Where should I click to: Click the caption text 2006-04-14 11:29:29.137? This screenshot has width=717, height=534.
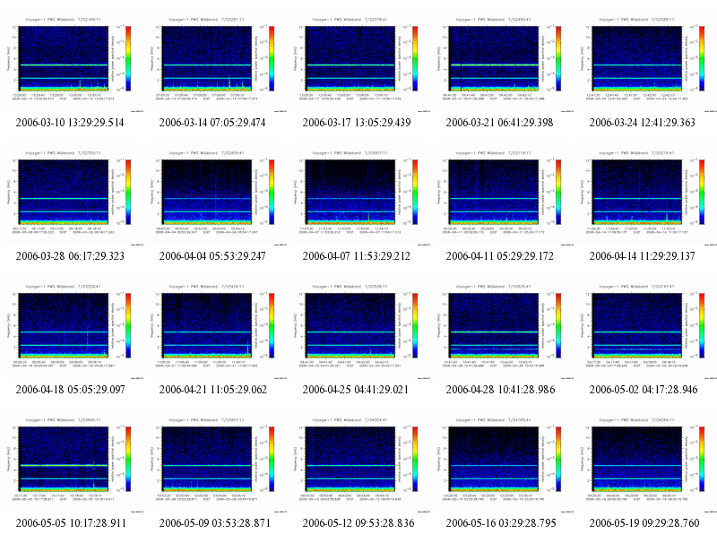pos(643,256)
